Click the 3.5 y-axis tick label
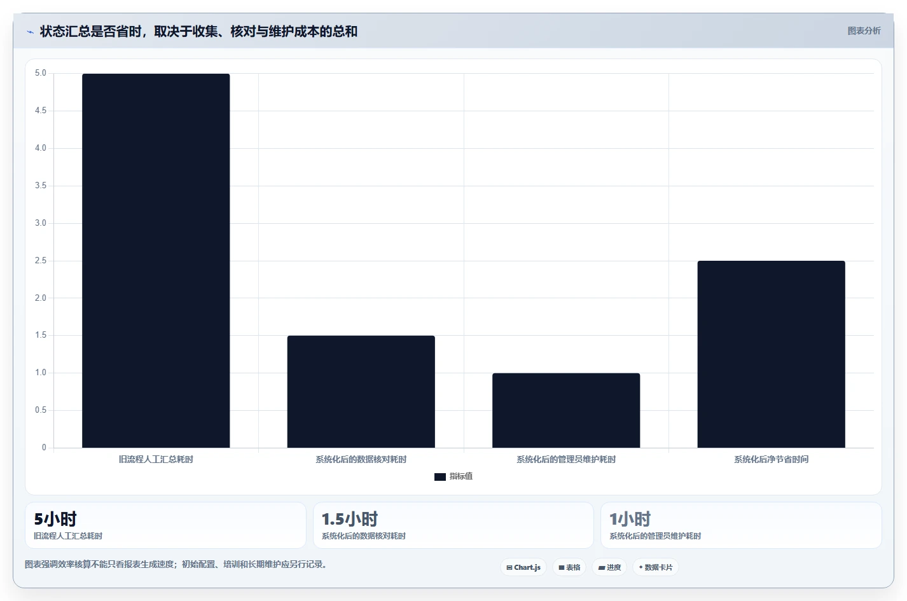The width and height of the screenshot is (907, 601). (41, 186)
